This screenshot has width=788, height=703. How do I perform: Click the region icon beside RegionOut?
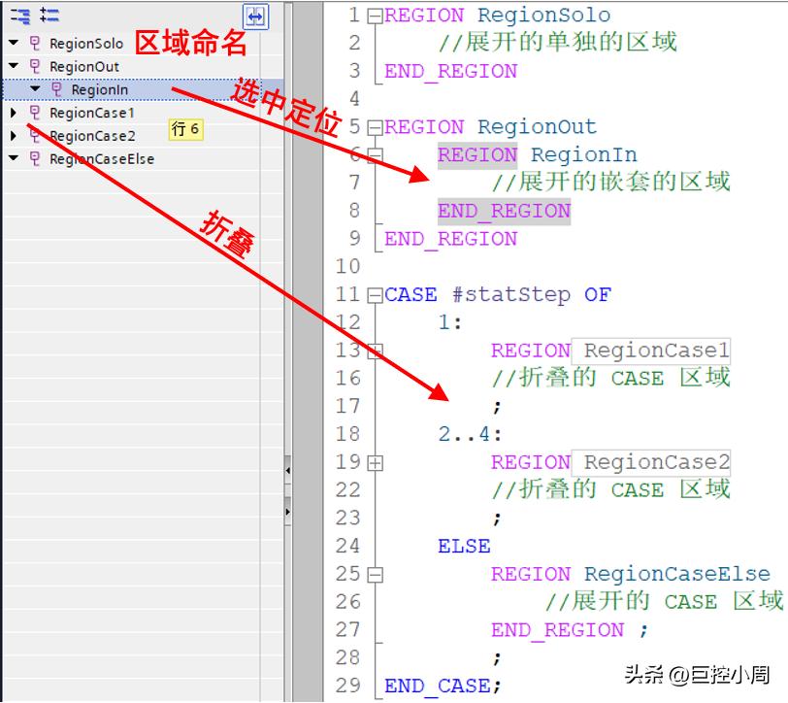(35, 66)
